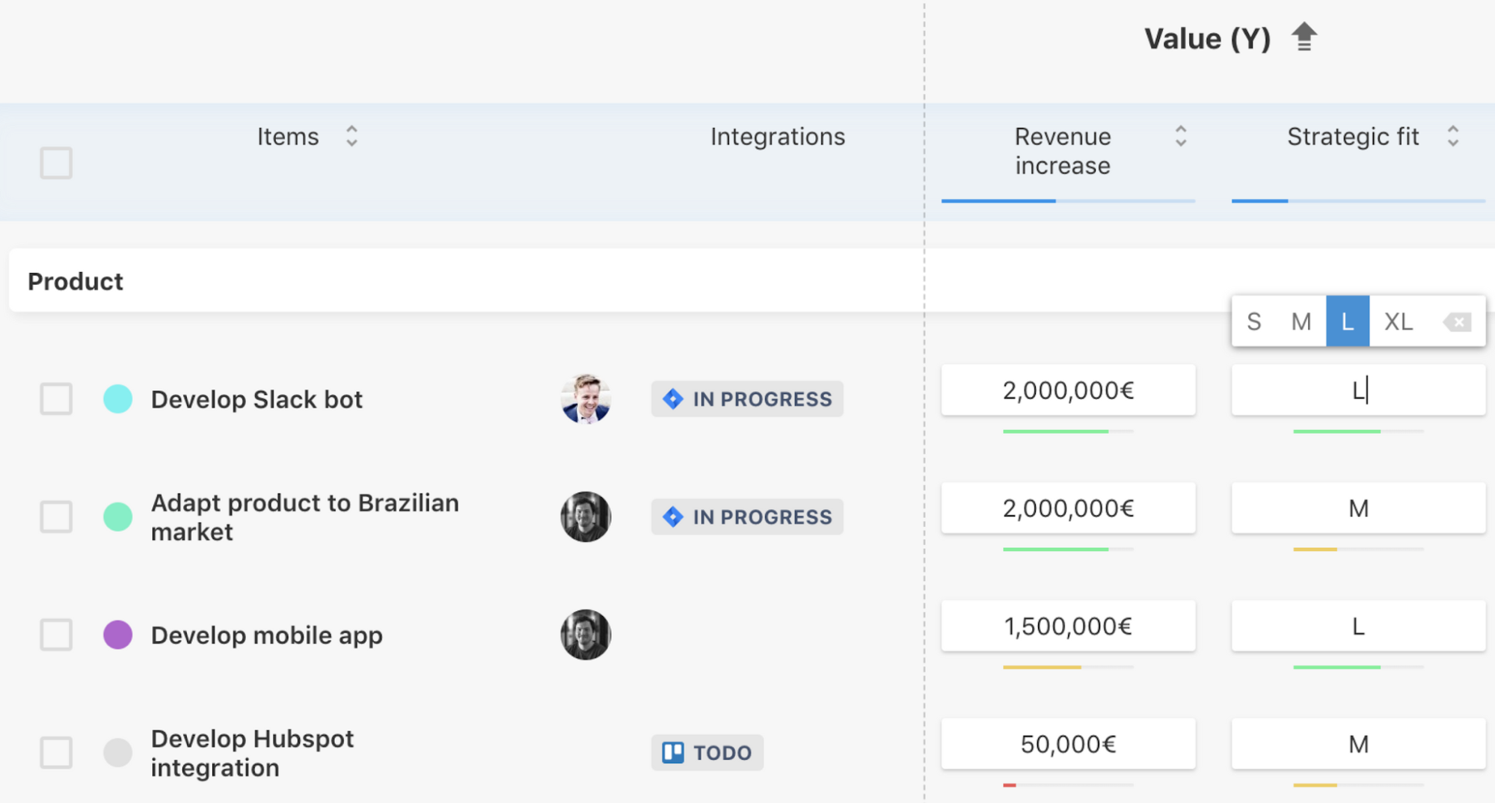Select XL in the size picker
This screenshot has width=1495, height=803.
(x=1399, y=321)
